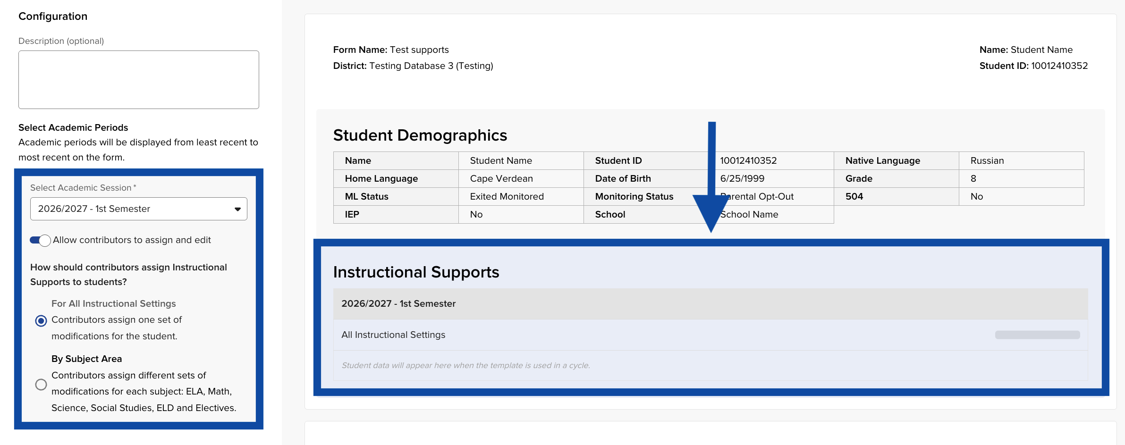Click the 'Select Academic Periods' heading
Viewport: 1125px width, 445px height.
tap(73, 127)
